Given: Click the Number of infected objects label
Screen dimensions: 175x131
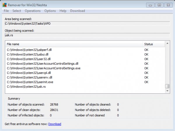Looking at the screenshot, I should point(26,115).
